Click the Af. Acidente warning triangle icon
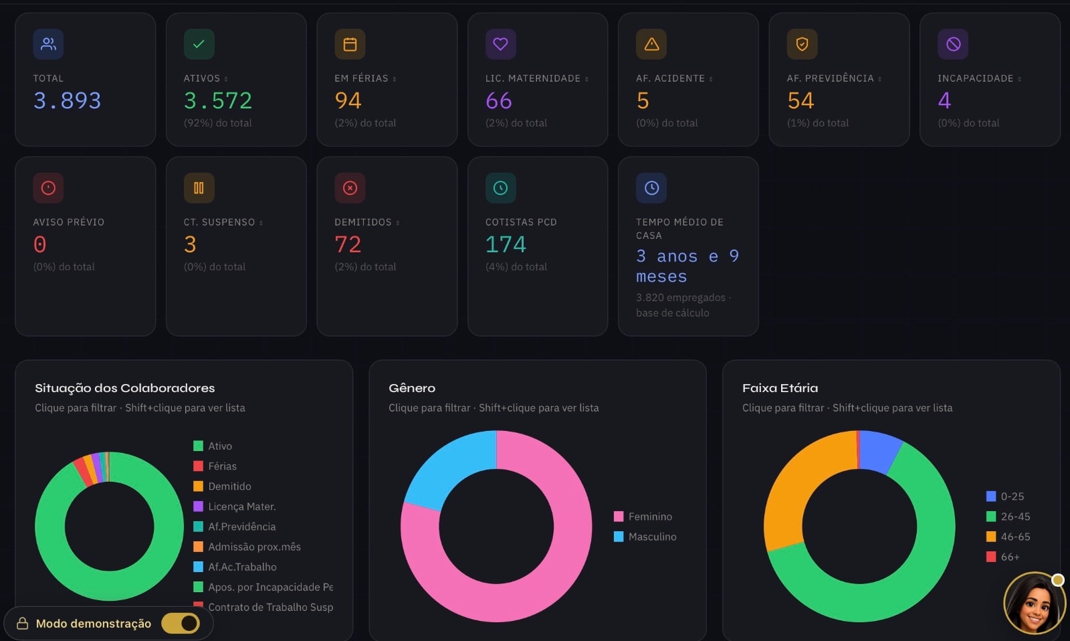 point(651,44)
